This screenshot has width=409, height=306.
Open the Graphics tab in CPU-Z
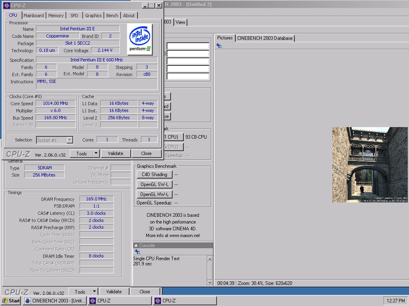[93, 16]
